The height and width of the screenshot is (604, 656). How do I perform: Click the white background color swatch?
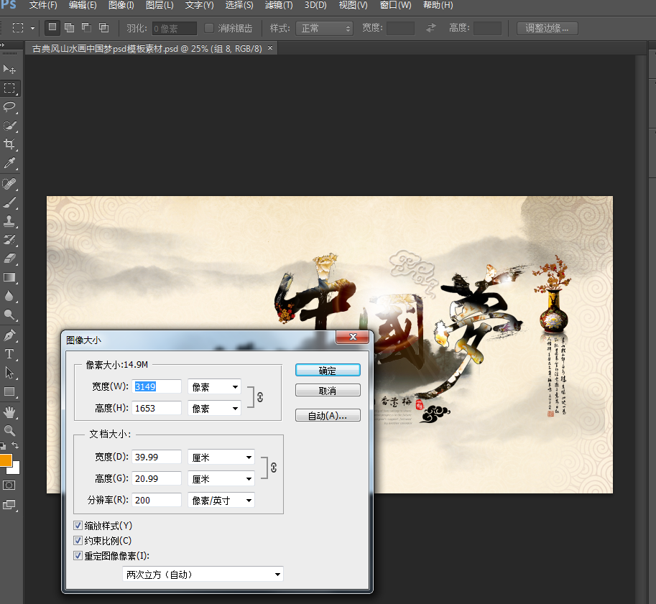[x=16, y=470]
